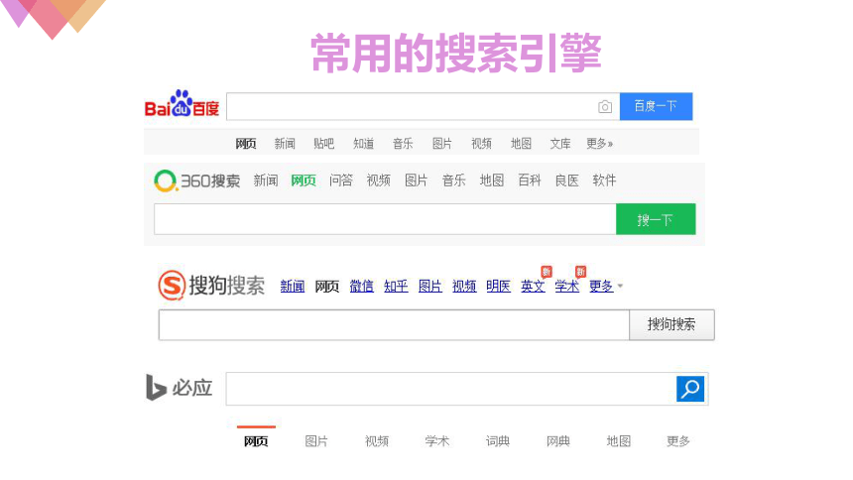Screen dimensions: 853x480
Task: Open 360 图片 tab
Action: [x=417, y=180]
